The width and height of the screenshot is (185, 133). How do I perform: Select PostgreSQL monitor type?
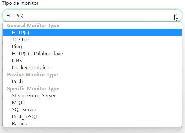(92, 117)
